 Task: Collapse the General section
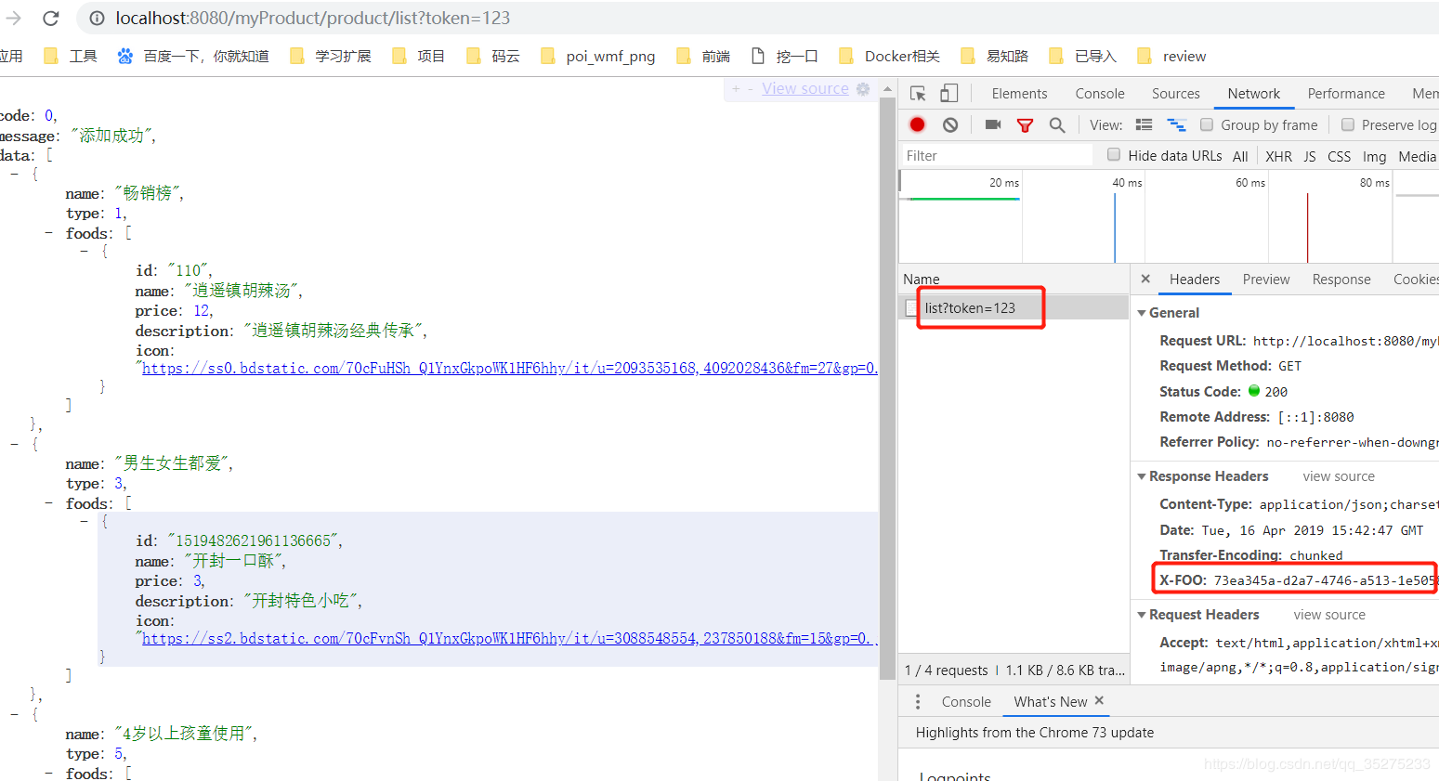click(1142, 313)
